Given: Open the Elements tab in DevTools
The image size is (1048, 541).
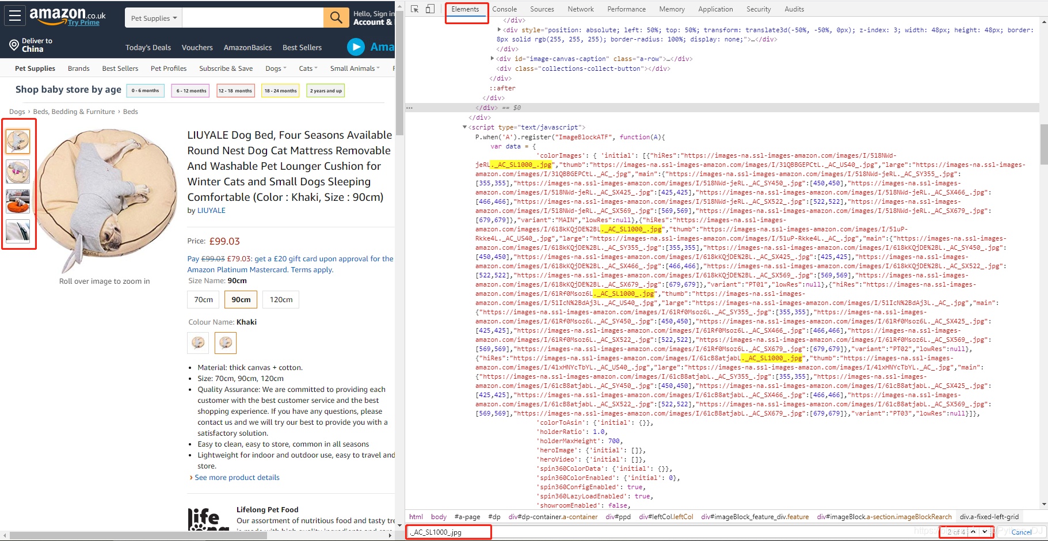Looking at the screenshot, I should pos(465,9).
